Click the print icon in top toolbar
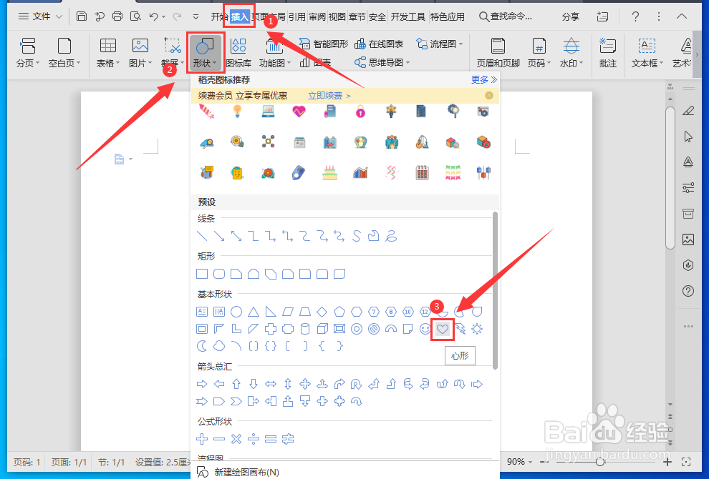Viewport: 709px width, 479px height. pos(117,16)
